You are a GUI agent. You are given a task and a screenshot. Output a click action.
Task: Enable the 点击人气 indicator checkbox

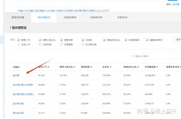pyautogui.click(x=19, y=44)
